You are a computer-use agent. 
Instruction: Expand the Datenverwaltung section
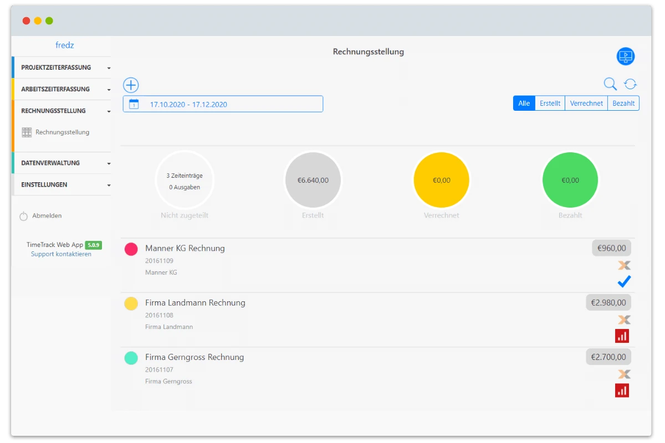click(61, 163)
